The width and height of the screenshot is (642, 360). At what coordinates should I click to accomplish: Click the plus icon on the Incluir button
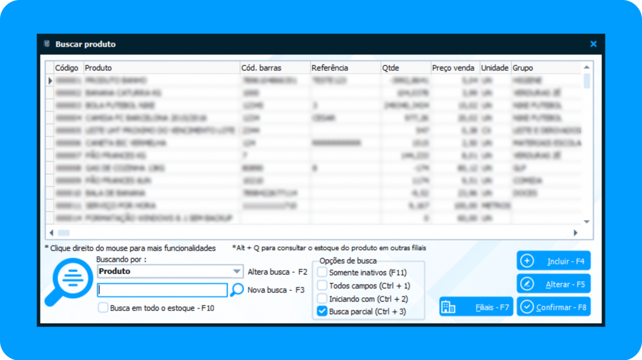527,261
